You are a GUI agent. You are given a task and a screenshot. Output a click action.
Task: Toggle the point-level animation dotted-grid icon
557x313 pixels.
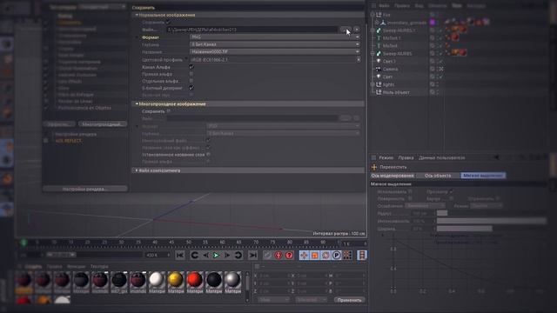347,255
